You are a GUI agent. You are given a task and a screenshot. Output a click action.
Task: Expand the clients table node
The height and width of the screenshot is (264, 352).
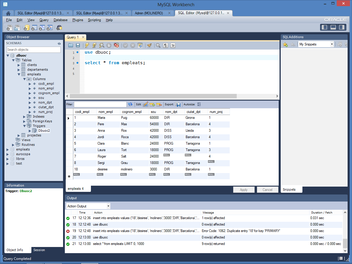(19, 65)
